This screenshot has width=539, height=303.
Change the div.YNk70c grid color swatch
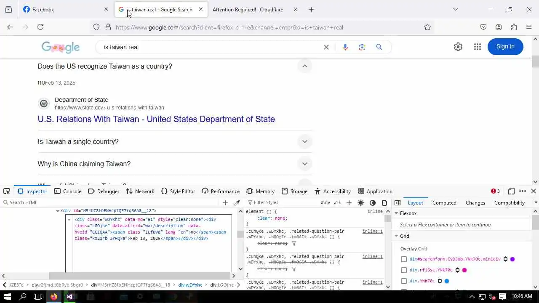[x=447, y=281]
